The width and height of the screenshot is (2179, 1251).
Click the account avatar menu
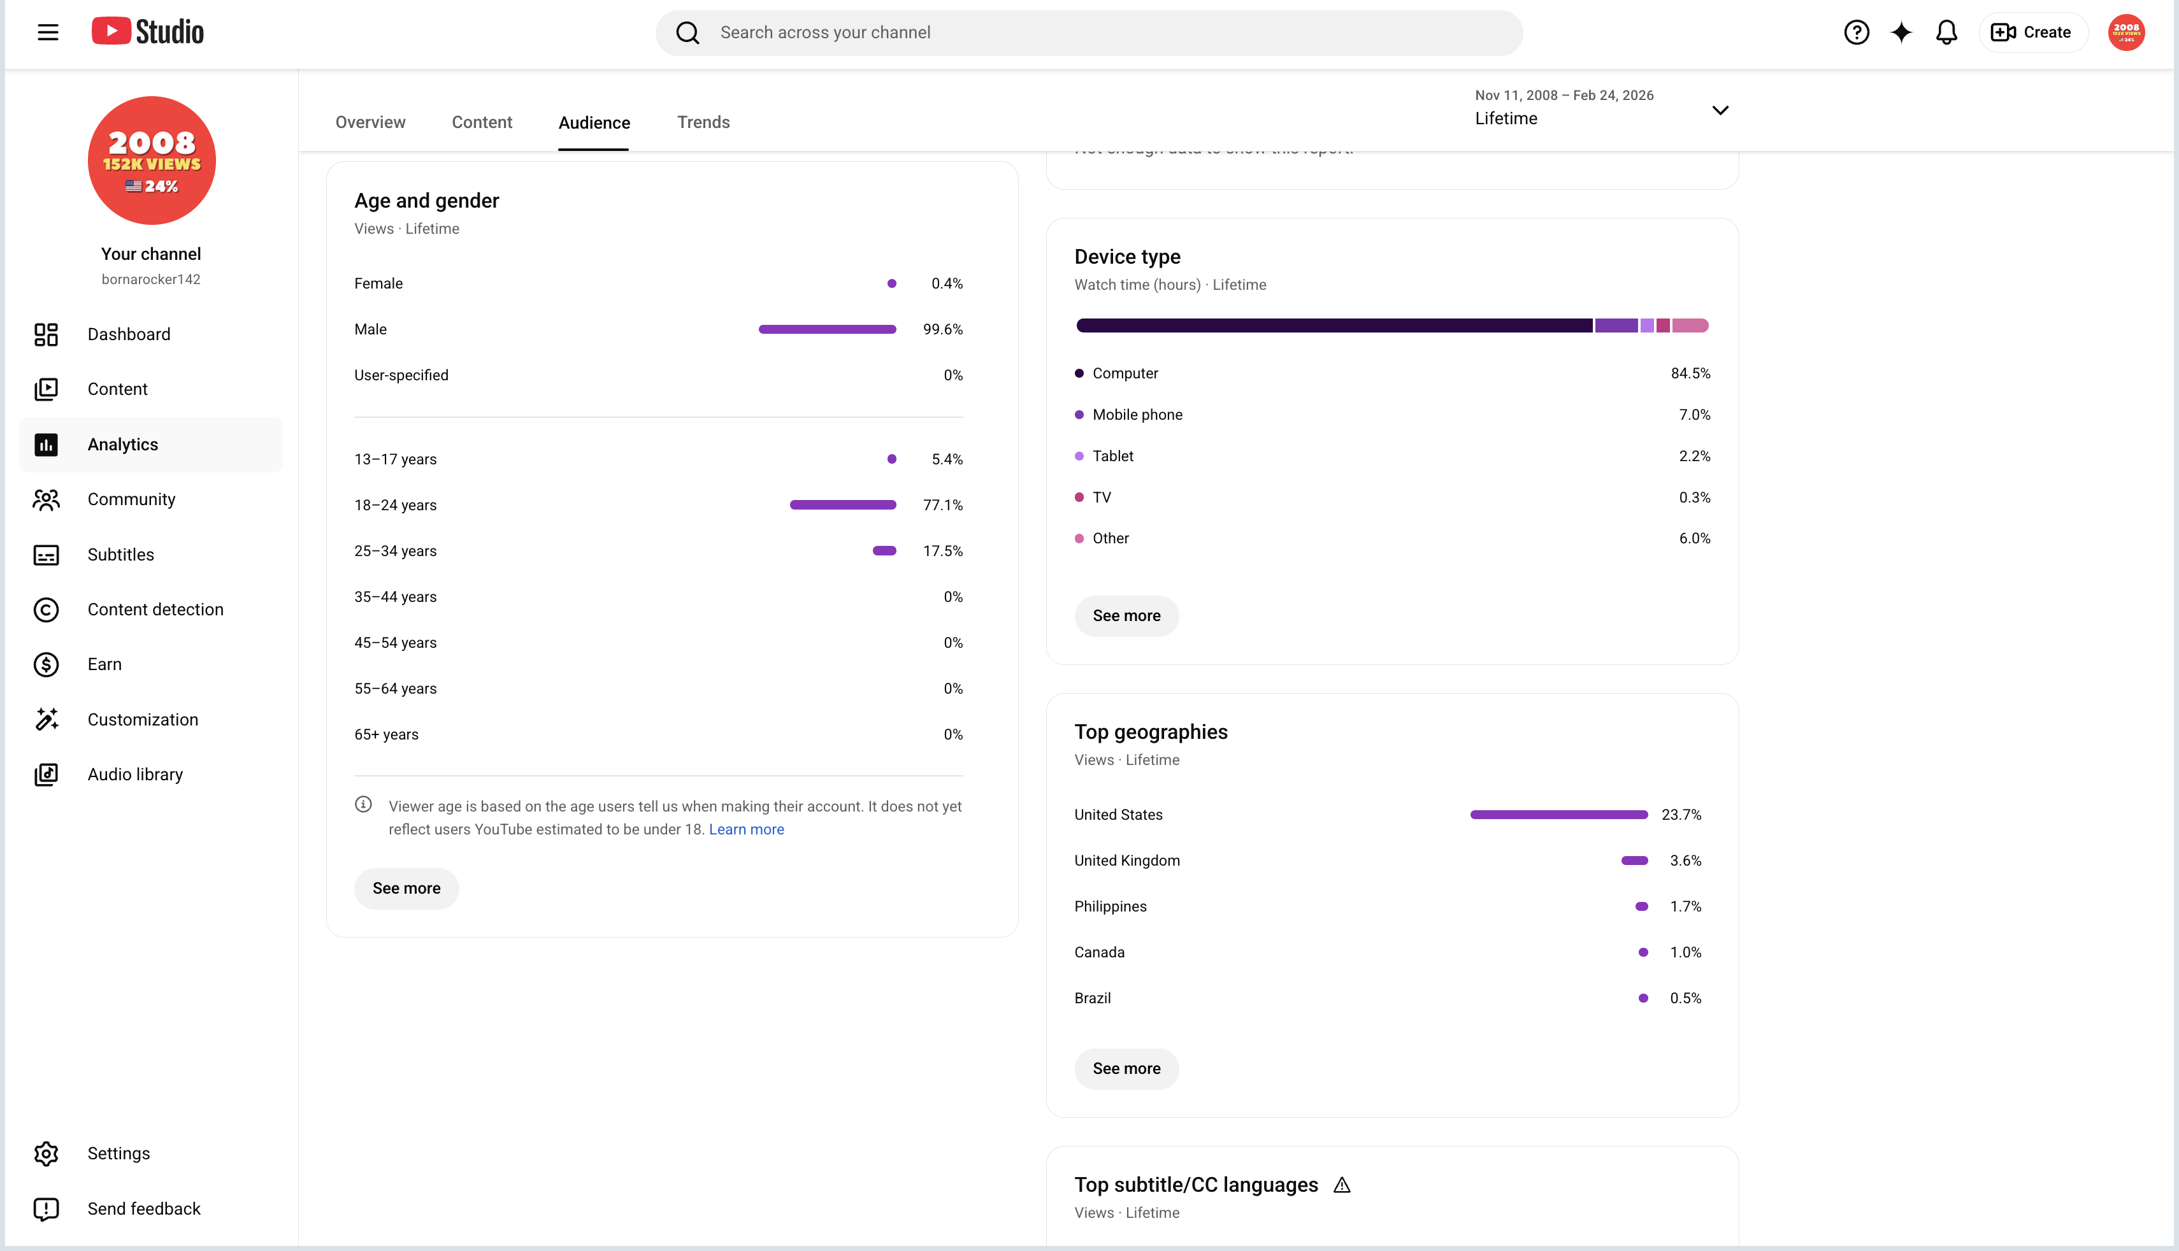(x=2125, y=32)
